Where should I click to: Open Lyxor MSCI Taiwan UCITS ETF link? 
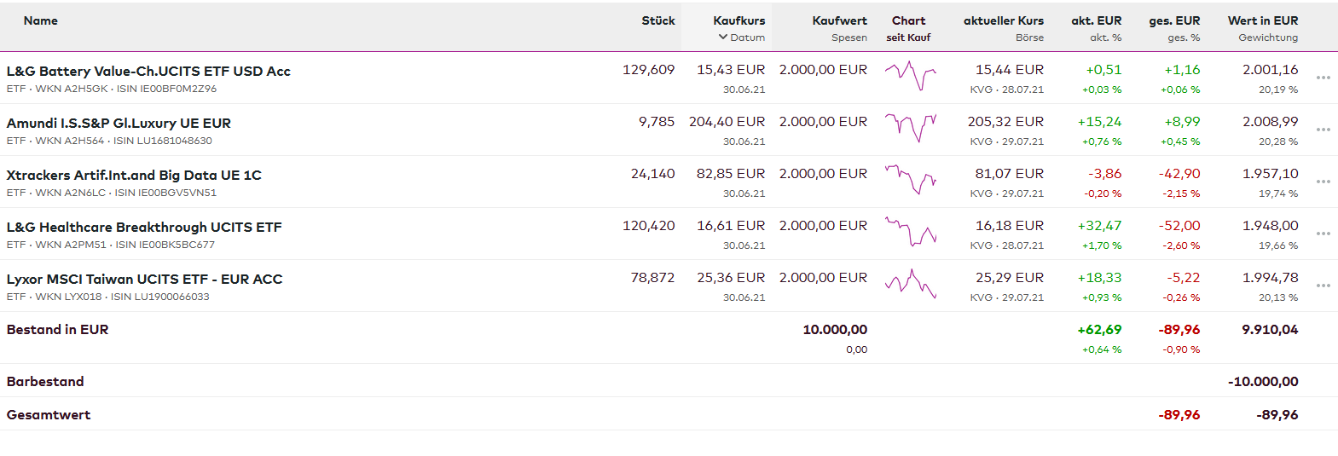point(144,280)
